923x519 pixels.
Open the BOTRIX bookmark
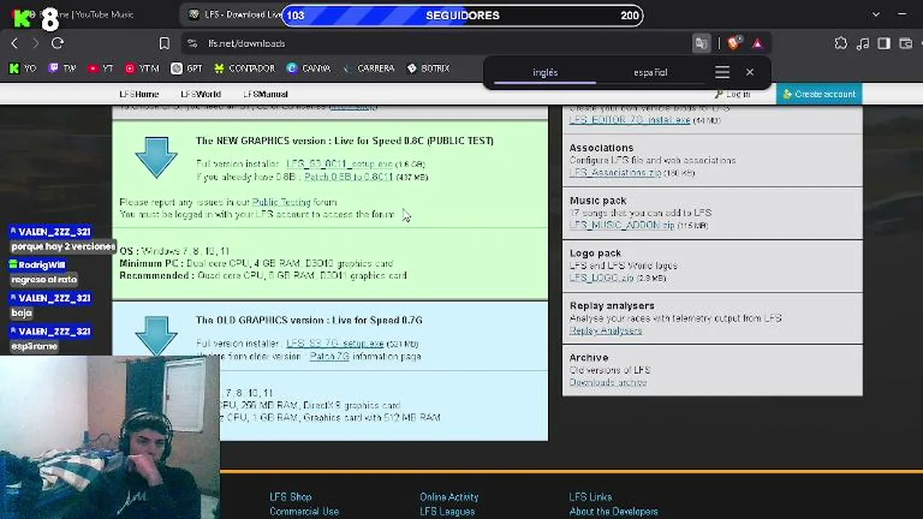click(428, 68)
